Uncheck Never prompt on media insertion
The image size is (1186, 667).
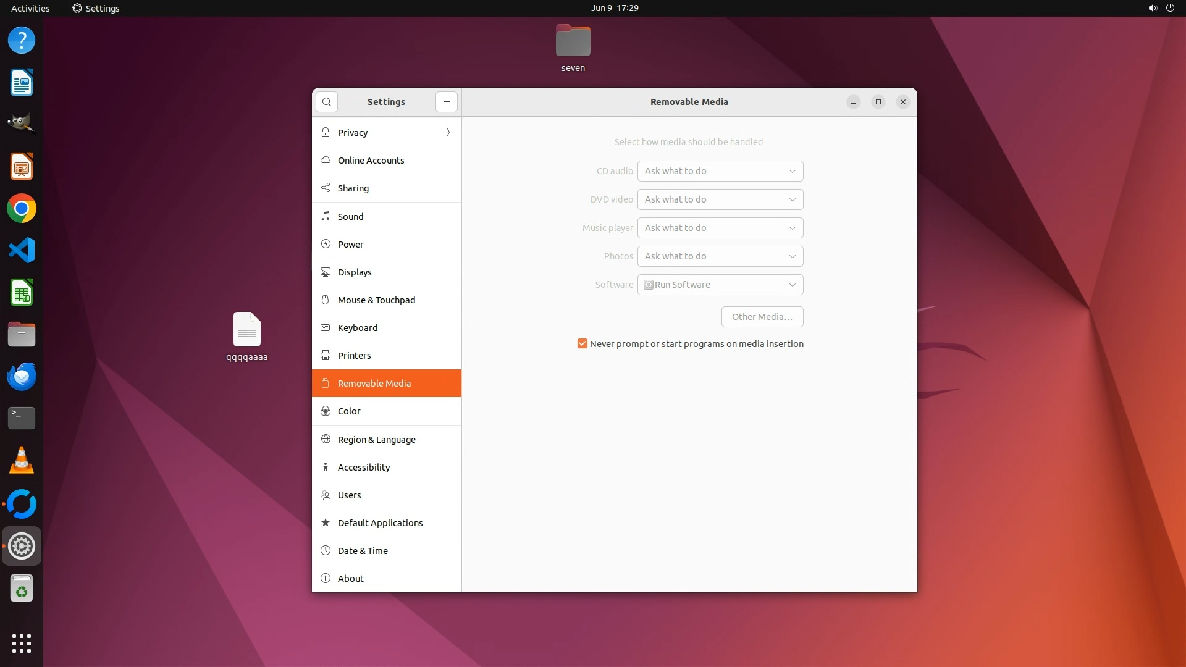[582, 343]
